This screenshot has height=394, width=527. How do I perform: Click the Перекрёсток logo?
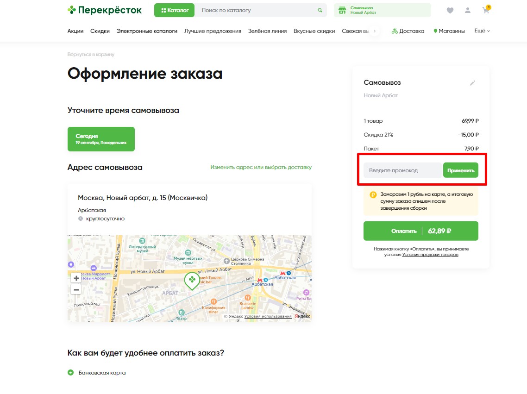point(105,10)
